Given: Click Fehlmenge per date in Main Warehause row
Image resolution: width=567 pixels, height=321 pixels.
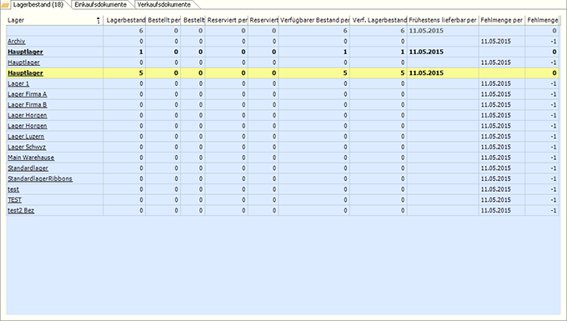Looking at the screenshot, I should [496, 158].
